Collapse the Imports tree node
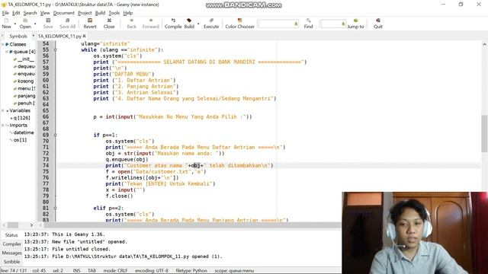 tap(2, 125)
